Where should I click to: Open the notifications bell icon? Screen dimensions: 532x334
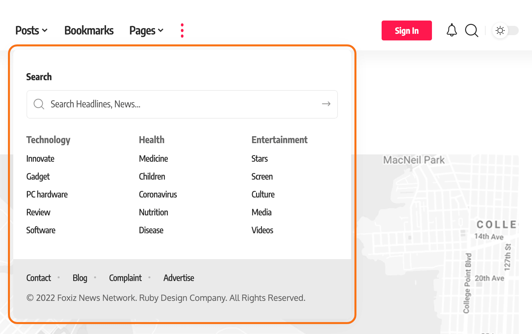tap(452, 30)
